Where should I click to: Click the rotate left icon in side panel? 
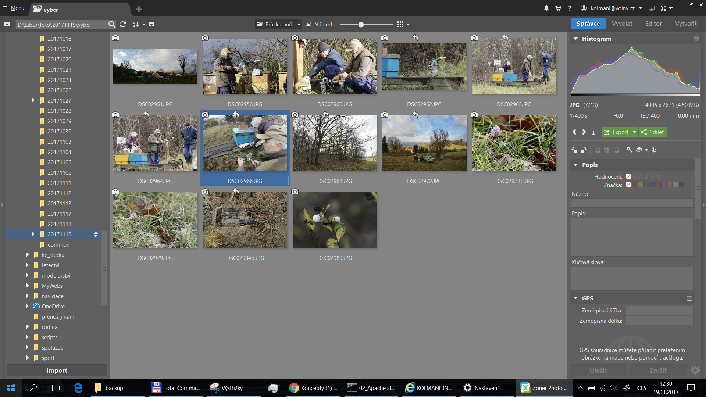click(574, 150)
